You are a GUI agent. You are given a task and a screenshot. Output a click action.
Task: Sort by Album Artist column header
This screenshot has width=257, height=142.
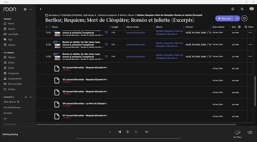tap(133, 27)
